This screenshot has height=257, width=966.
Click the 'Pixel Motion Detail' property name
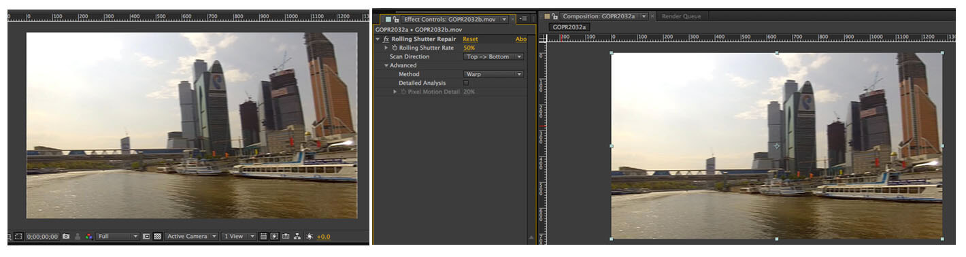[433, 92]
